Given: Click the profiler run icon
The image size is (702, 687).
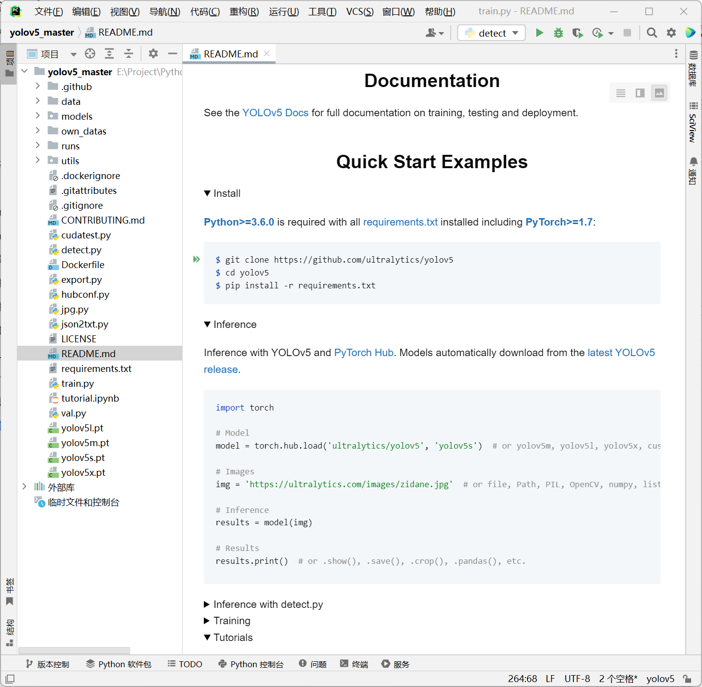Looking at the screenshot, I should (598, 33).
